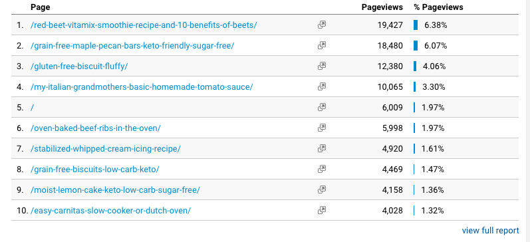Click the Pageviews column header
The width and height of the screenshot is (530, 242).
(382, 7)
